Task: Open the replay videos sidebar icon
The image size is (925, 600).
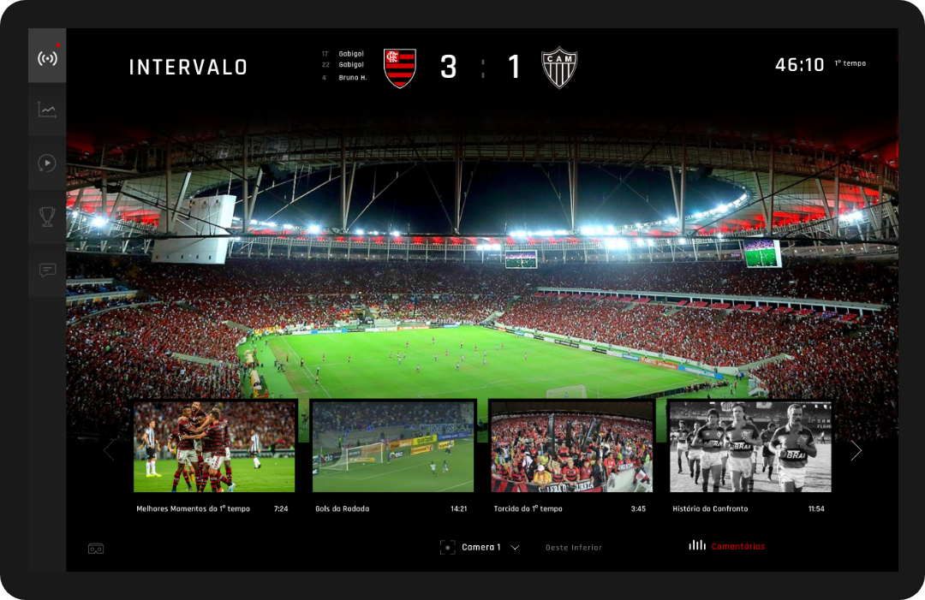Action: pos(47,163)
